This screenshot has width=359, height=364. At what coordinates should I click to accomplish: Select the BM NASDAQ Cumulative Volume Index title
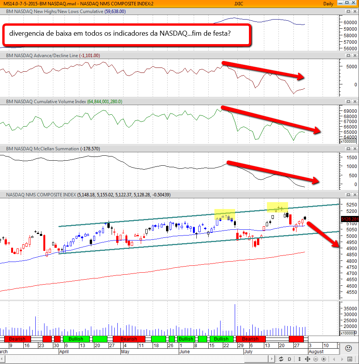46,101
